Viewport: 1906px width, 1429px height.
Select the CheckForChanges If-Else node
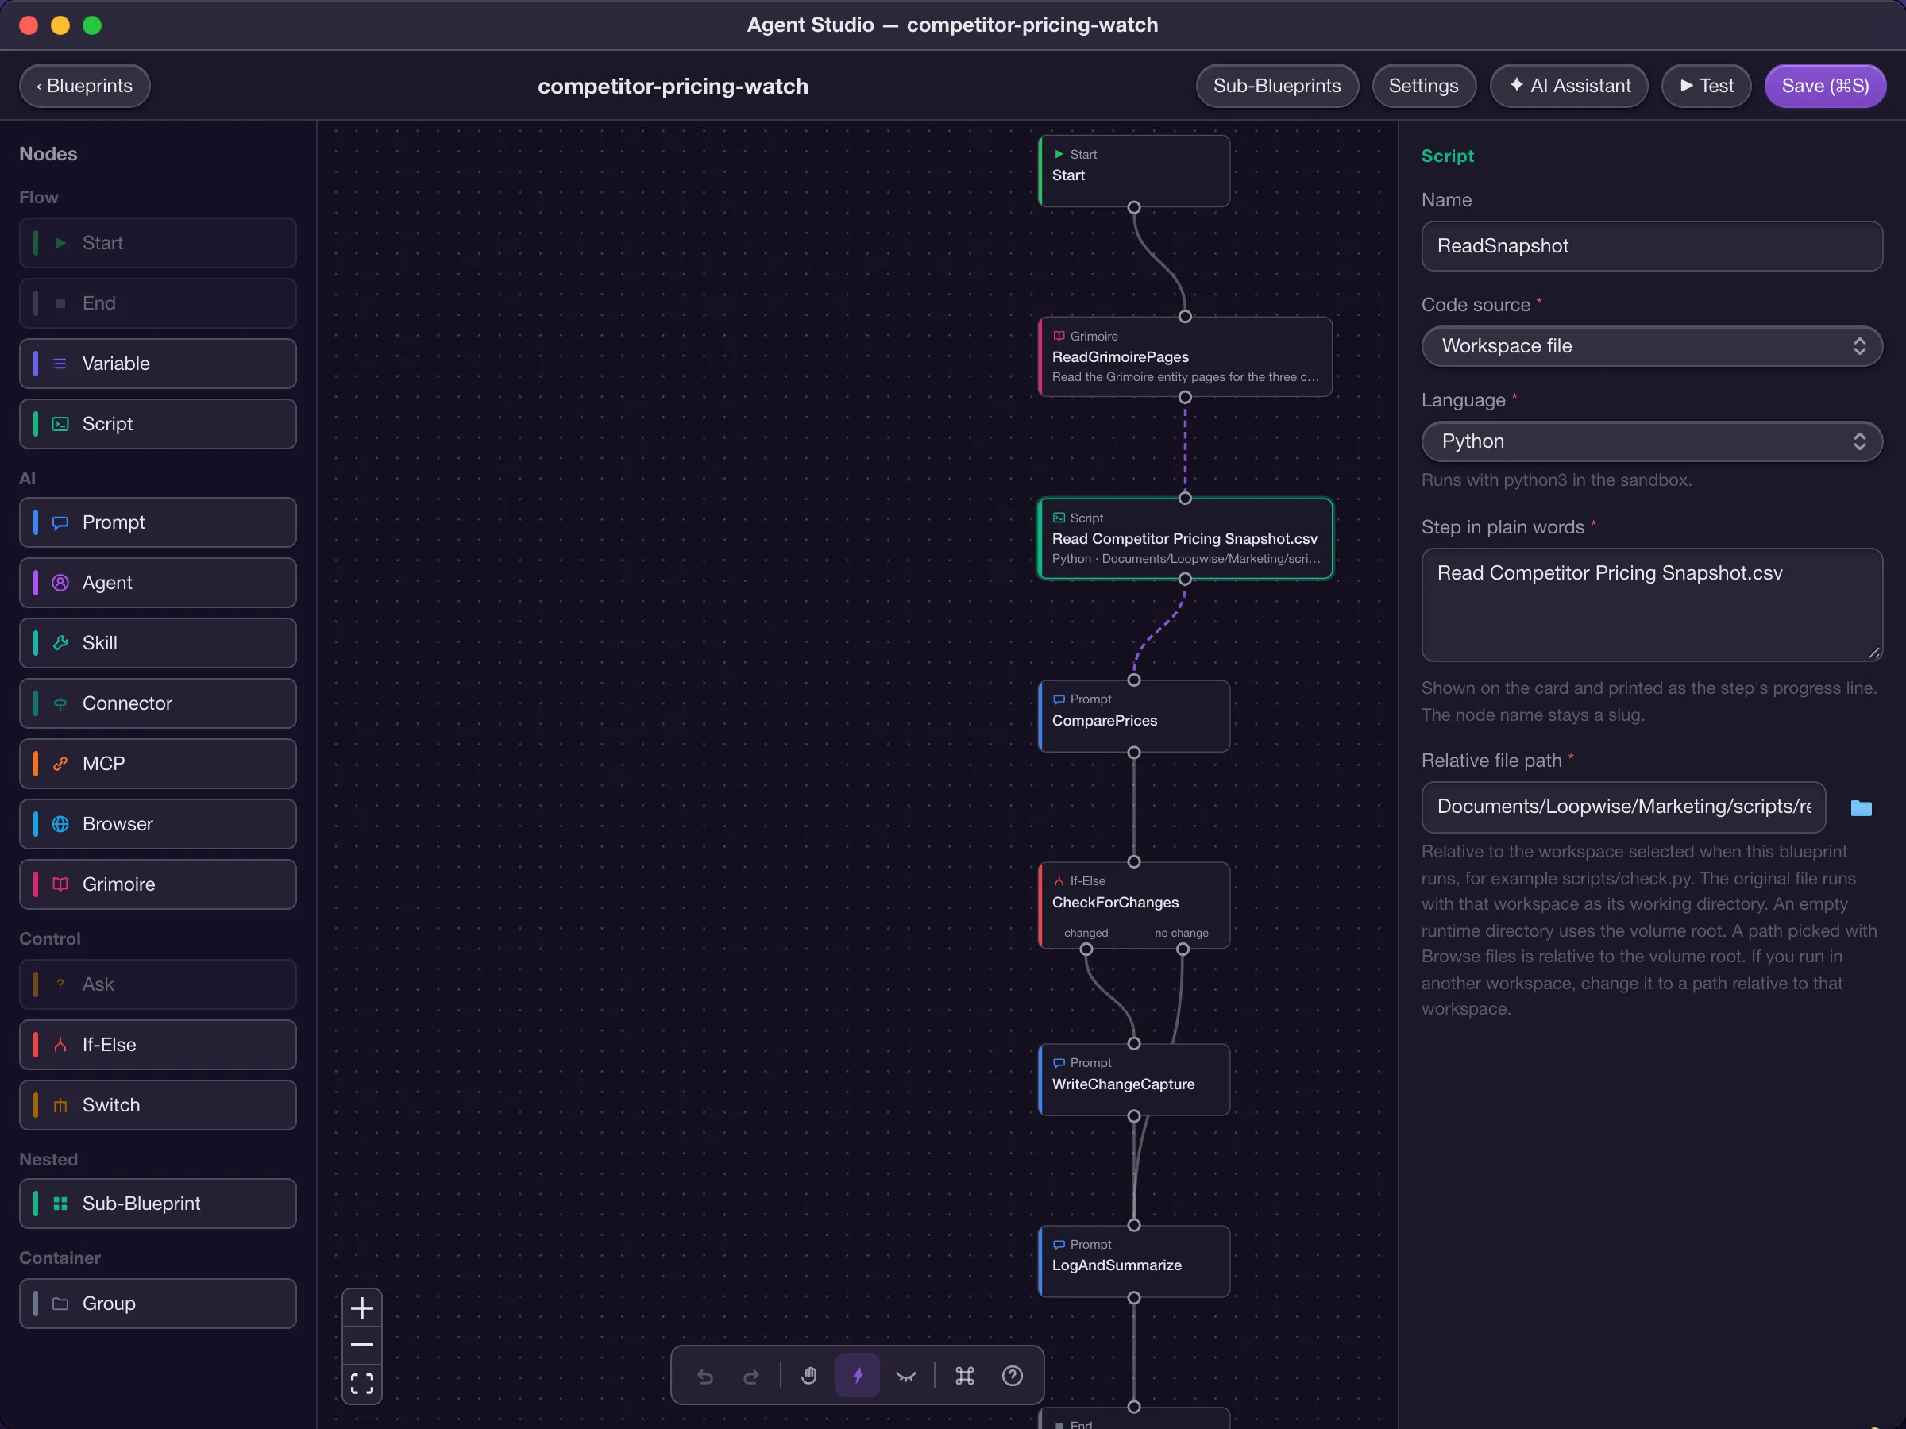tap(1134, 905)
